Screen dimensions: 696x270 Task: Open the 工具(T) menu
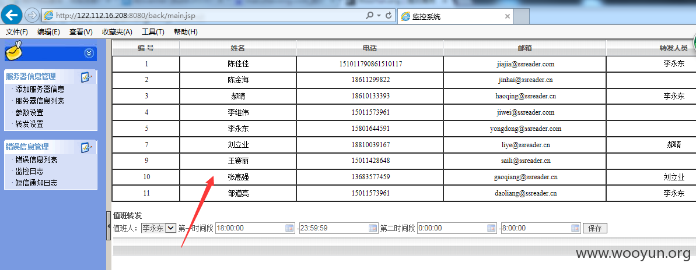[x=153, y=32]
